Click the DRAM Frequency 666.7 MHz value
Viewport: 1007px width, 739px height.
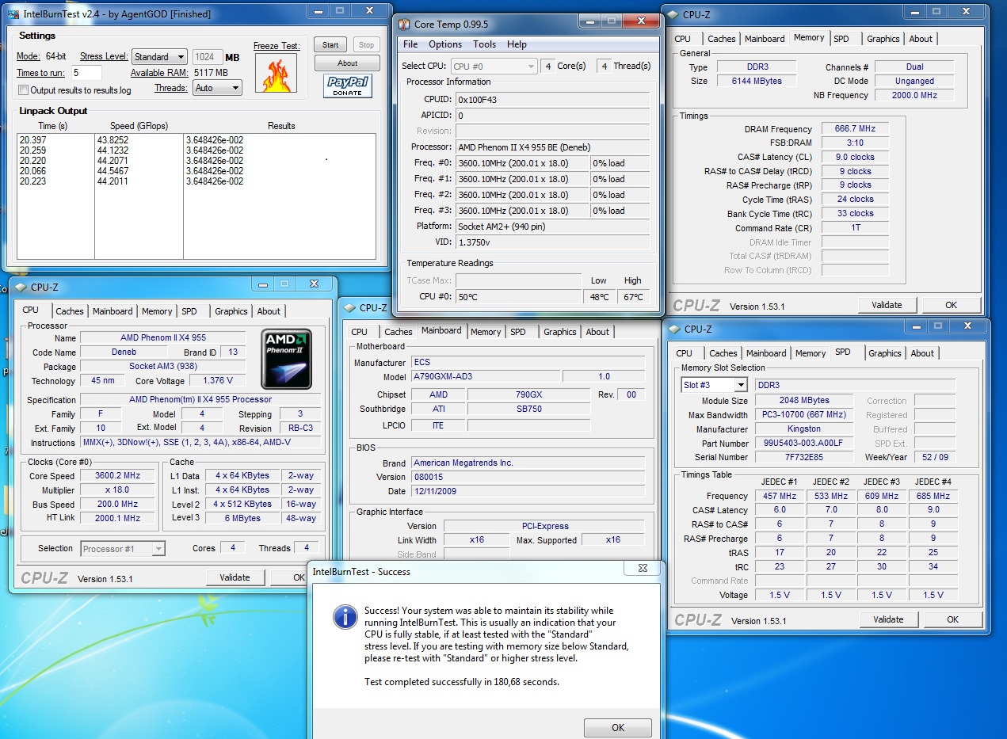pyautogui.click(x=854, y=128)
